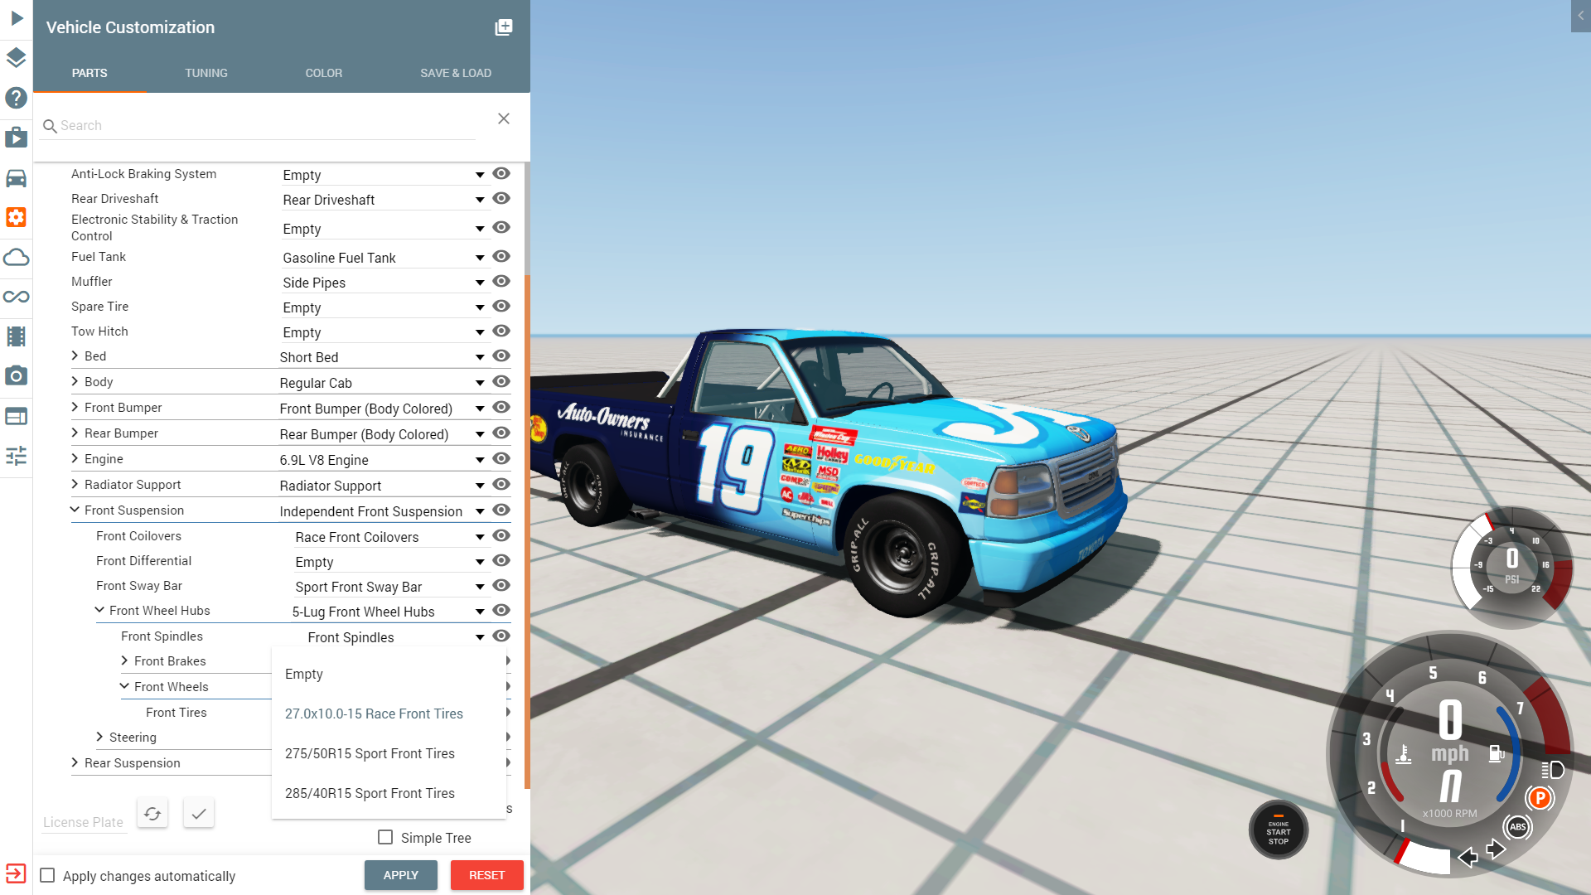
Task: Toggle visibility eye for Front Spindles
Action: click(x=501, y=636)
